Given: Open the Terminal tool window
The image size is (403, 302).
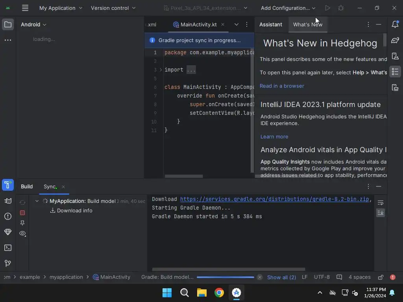Looking at the screenshot, I should (8, 248).
